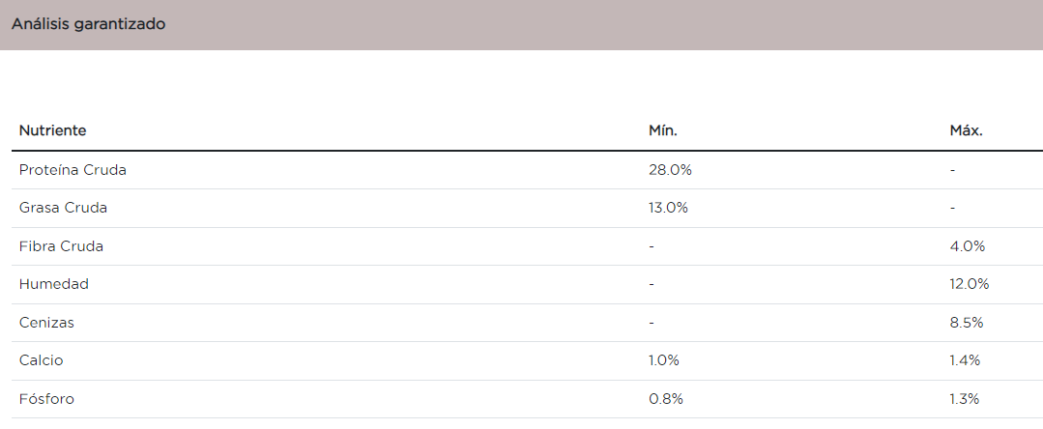Click the 4.0% maximum fiber value
Screen dimensions: 1043x429
click(967, 246)
